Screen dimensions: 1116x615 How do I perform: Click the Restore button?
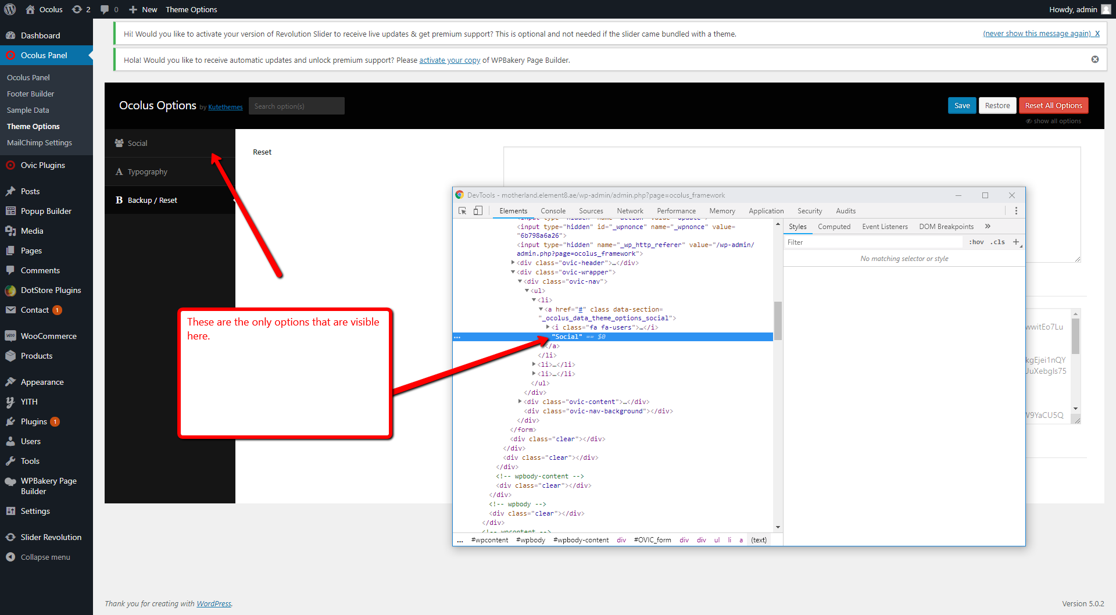[x=997, y=105]
